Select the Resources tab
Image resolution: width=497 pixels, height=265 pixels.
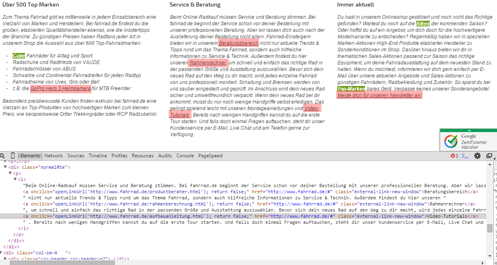click(x=143, y=156)
